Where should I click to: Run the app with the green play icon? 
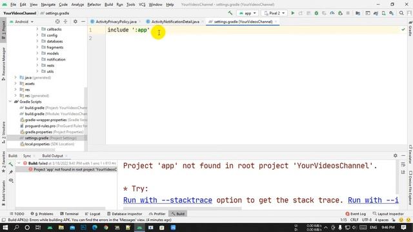(292, 13)
